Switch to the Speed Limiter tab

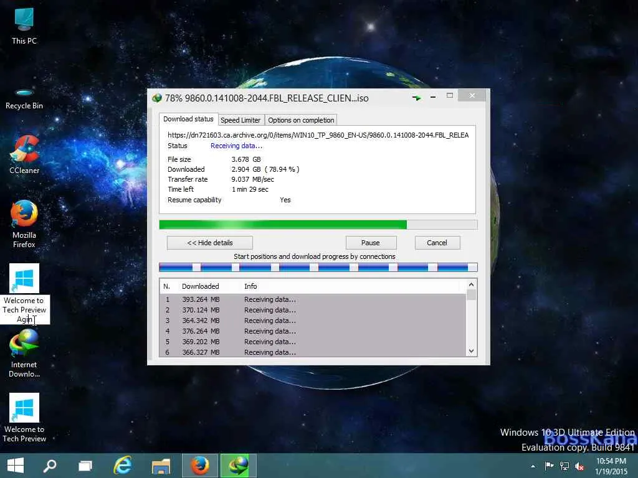pyautogui.click(x=240, y=120)
